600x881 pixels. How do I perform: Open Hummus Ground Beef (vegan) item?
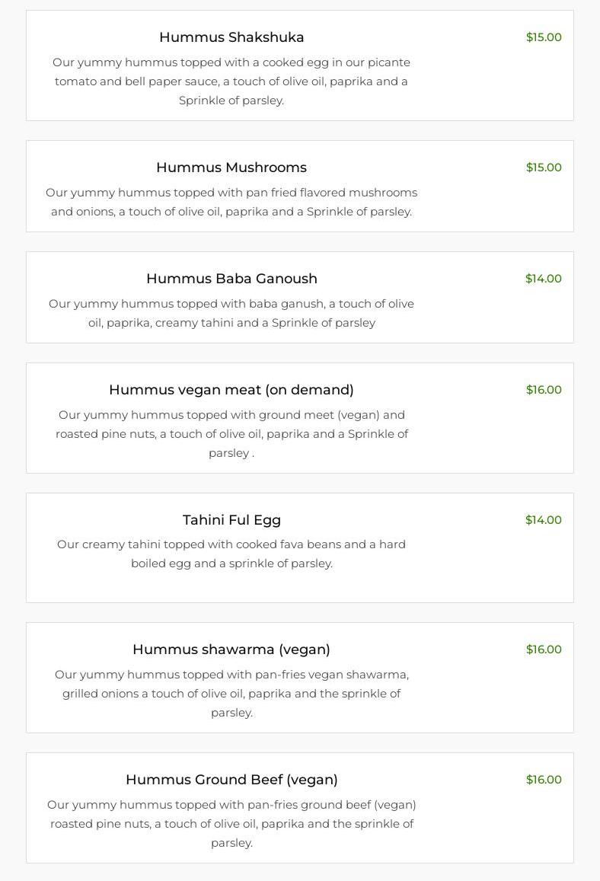[231, 780]
